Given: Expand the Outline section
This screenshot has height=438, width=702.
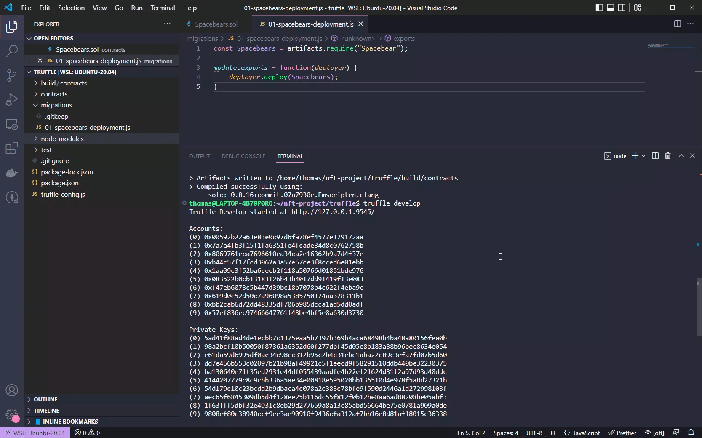Looking at the screenshot, I should (x=101, y=399).
